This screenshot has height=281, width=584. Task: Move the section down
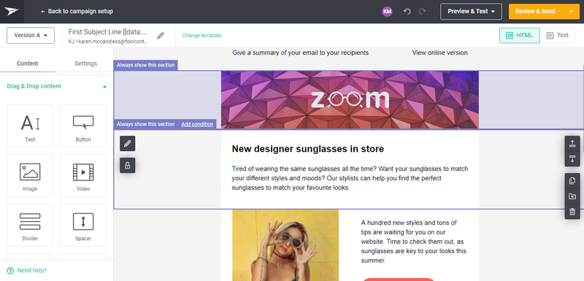[572, 159]
